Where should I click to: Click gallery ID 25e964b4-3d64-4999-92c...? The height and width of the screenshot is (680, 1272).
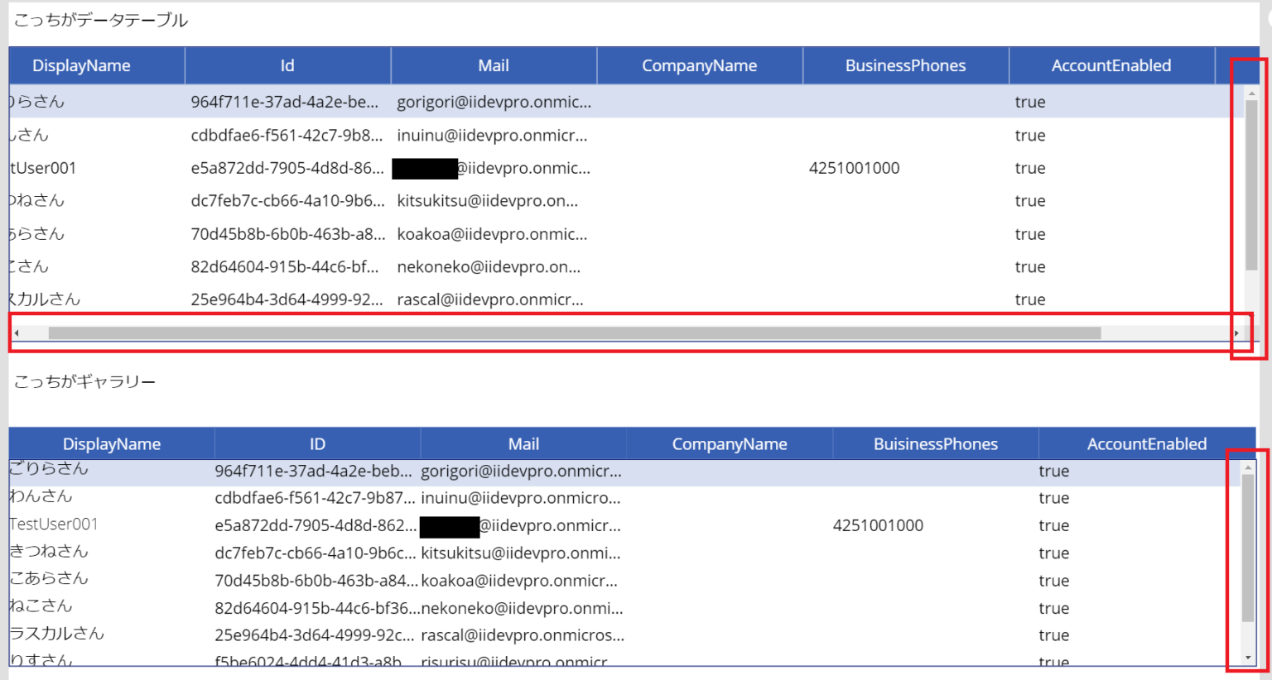coord(315,635)
